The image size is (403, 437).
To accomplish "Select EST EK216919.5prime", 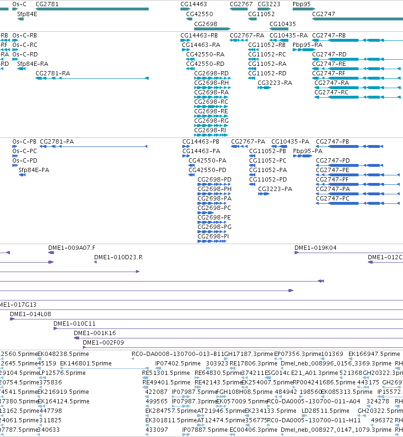I will pyautogui.click(x=63, y=392).
